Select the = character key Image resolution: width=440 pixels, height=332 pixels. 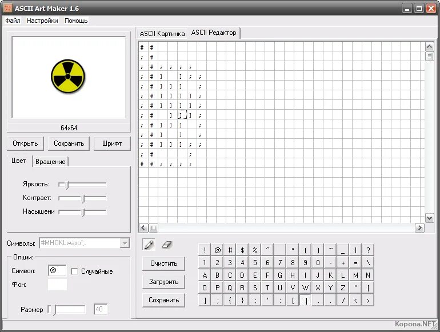(355, 263)
